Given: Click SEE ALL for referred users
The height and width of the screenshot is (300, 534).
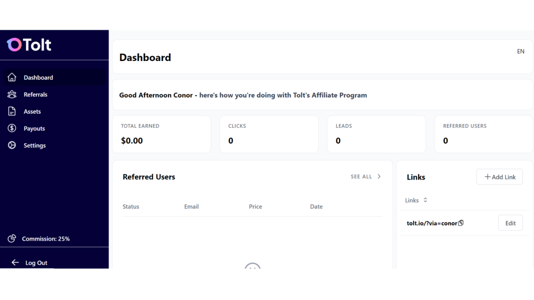Looking at the screenshot, I should pos(361,177).
